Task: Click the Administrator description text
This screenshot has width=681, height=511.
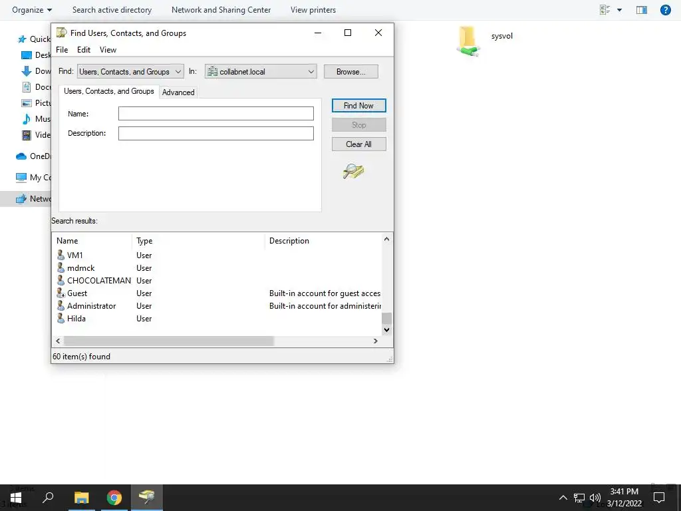Action: click(x=325, y=306)
